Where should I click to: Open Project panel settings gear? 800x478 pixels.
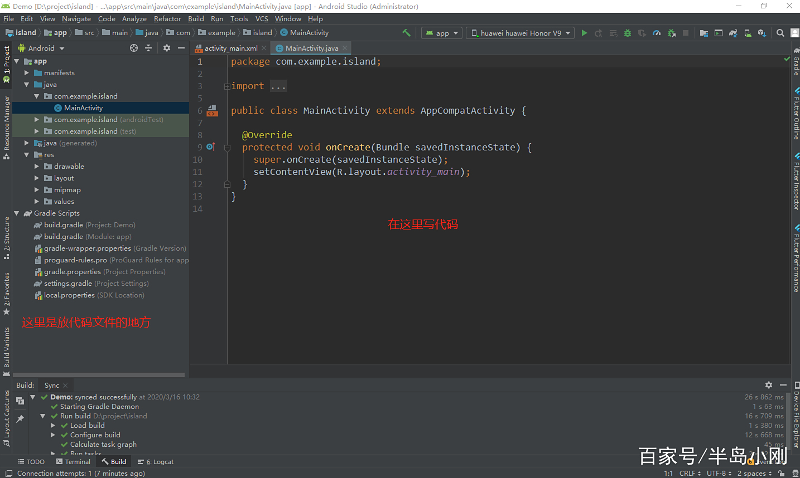click(167, 48)
